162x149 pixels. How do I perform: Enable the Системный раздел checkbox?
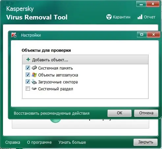click(28, 89)
